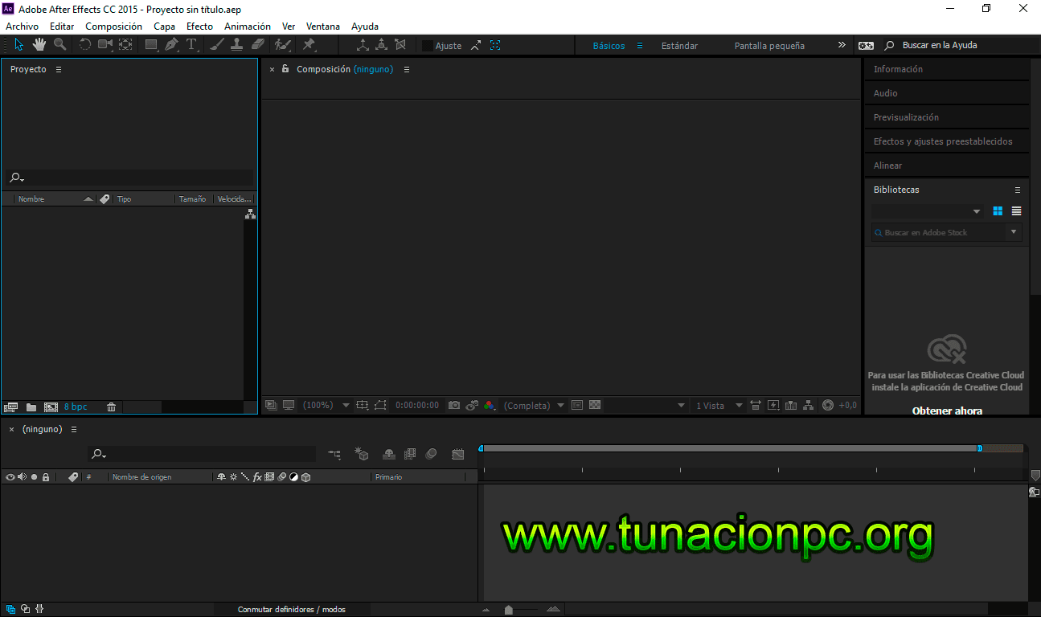Click the Take Snapshot camera icon
Image resolution: width=1041 pixels, height=617 pixels.
click(453, 405)
